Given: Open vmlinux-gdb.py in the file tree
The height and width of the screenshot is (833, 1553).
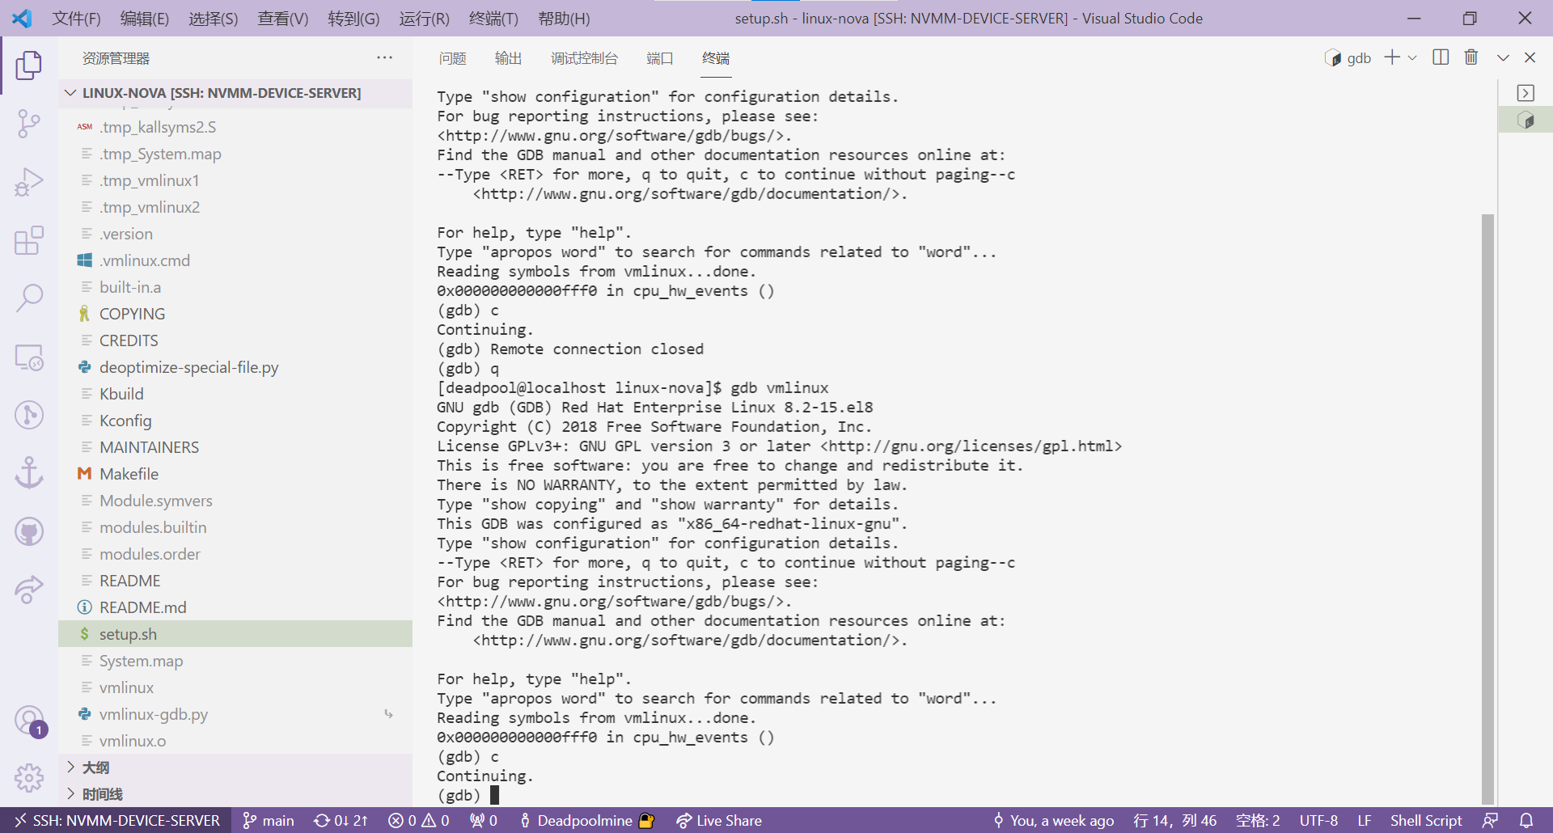Looking at the screenshot, I should click(x=235, y=714).
